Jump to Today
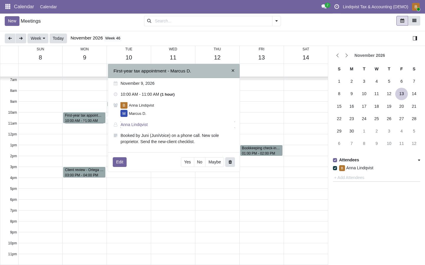425x265 pixels. [x=58, y=38]
